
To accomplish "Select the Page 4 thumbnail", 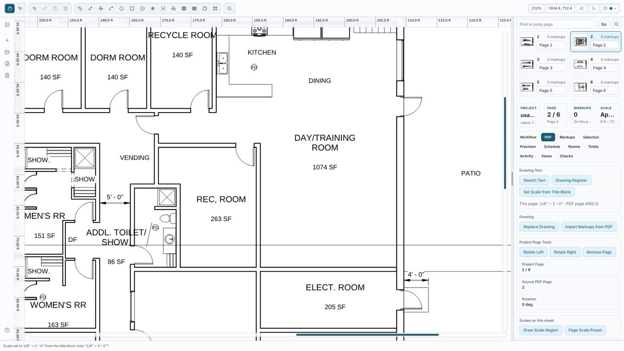I will coord(580,64).
